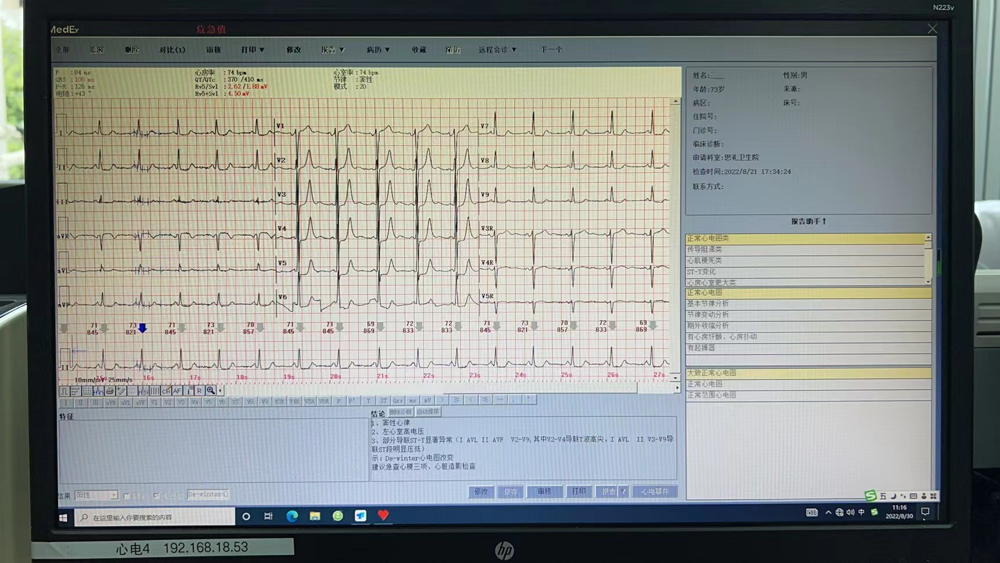Click the vertical lines icon next to CH
The image size is (1000, 563).
pos(154,391)
